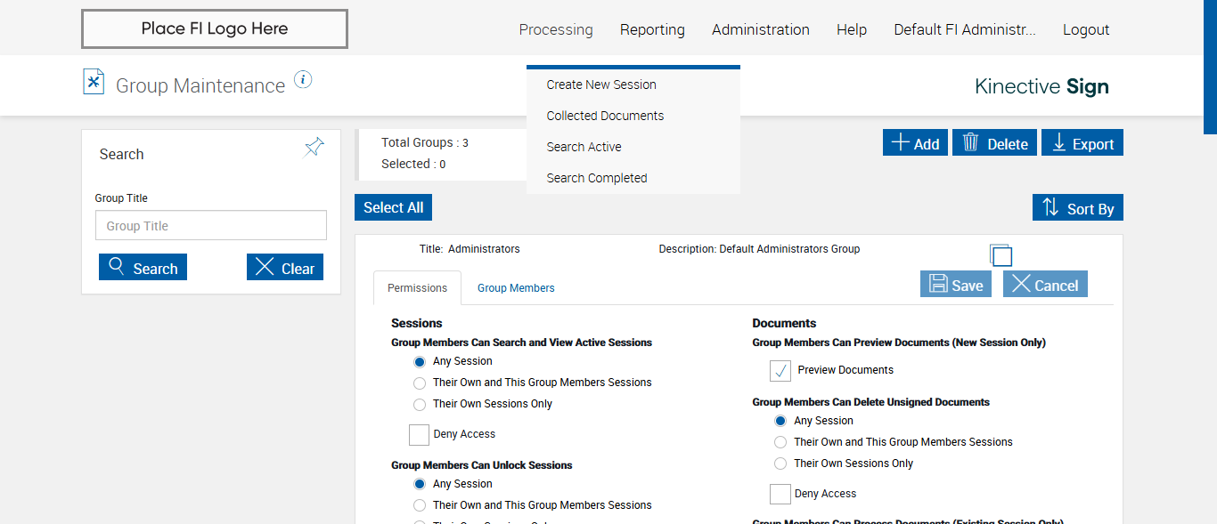Click the pin icon in Search panel
The height and width of the screenshot is (524, 1217).
click(x=314, y=148)
